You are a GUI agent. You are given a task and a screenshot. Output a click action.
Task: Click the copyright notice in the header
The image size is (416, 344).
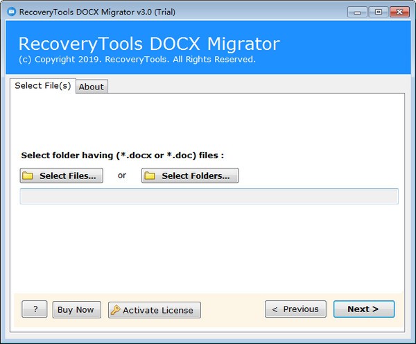[x=137, y=60]
